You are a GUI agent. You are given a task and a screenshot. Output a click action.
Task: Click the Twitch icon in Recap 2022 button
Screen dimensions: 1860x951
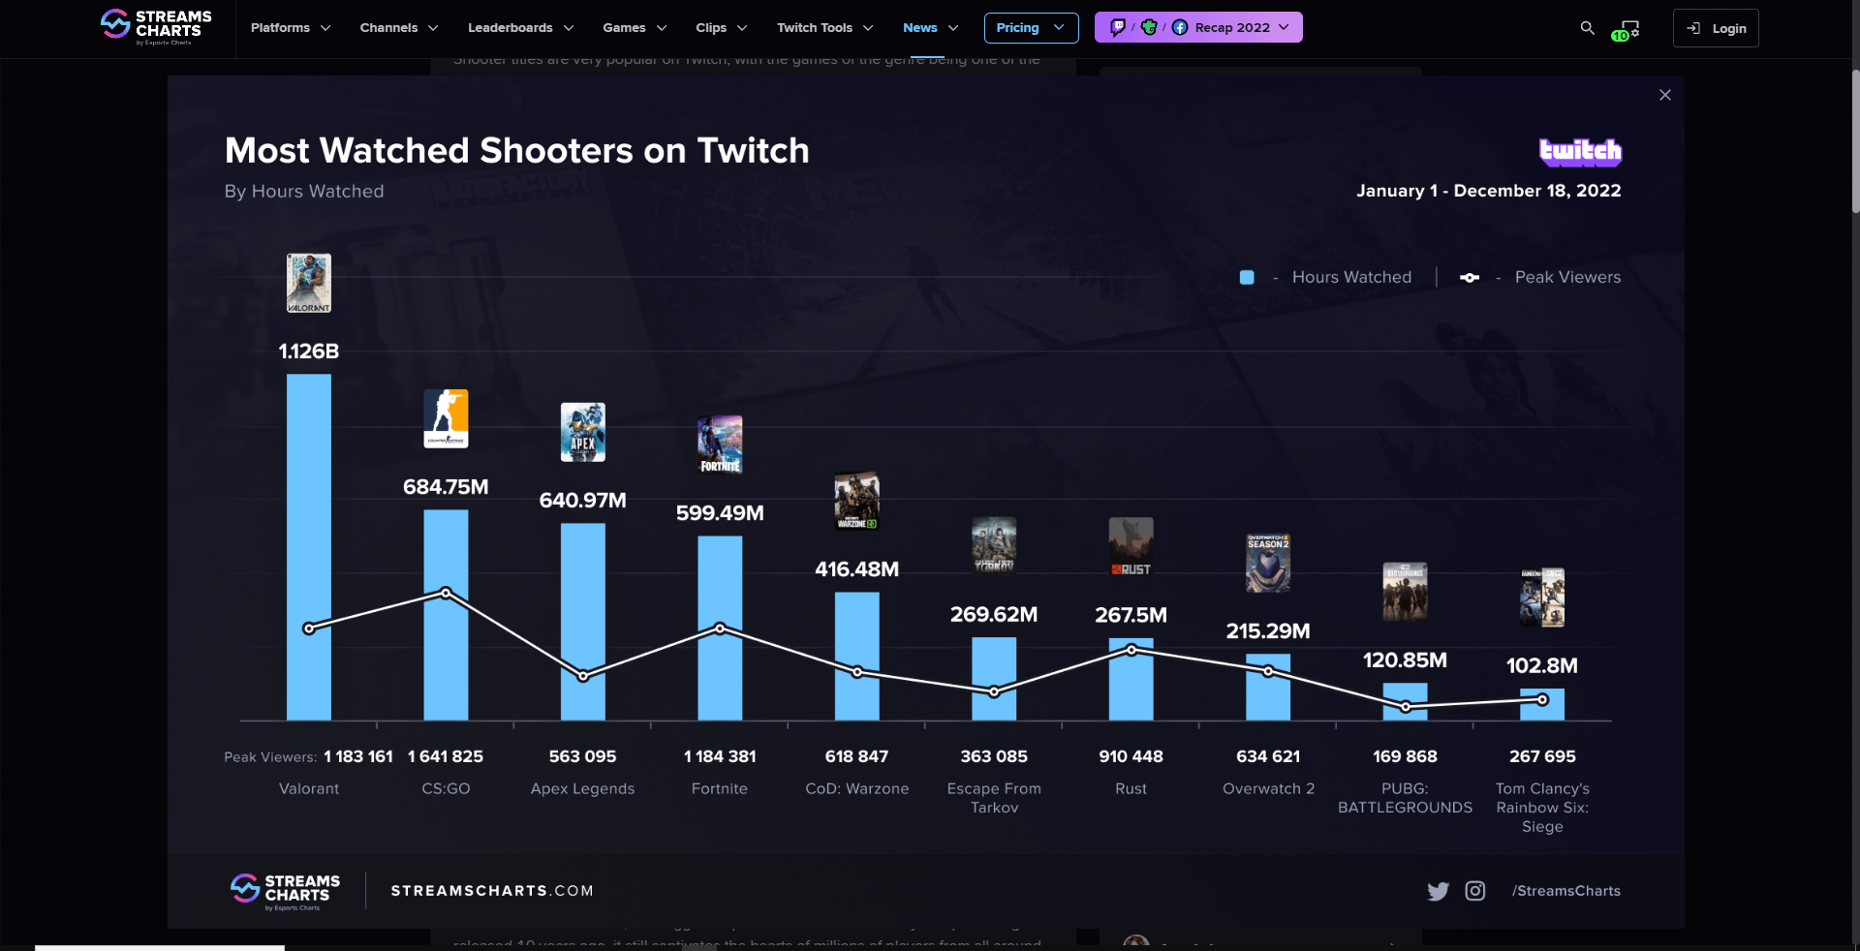pos(1118,27)
